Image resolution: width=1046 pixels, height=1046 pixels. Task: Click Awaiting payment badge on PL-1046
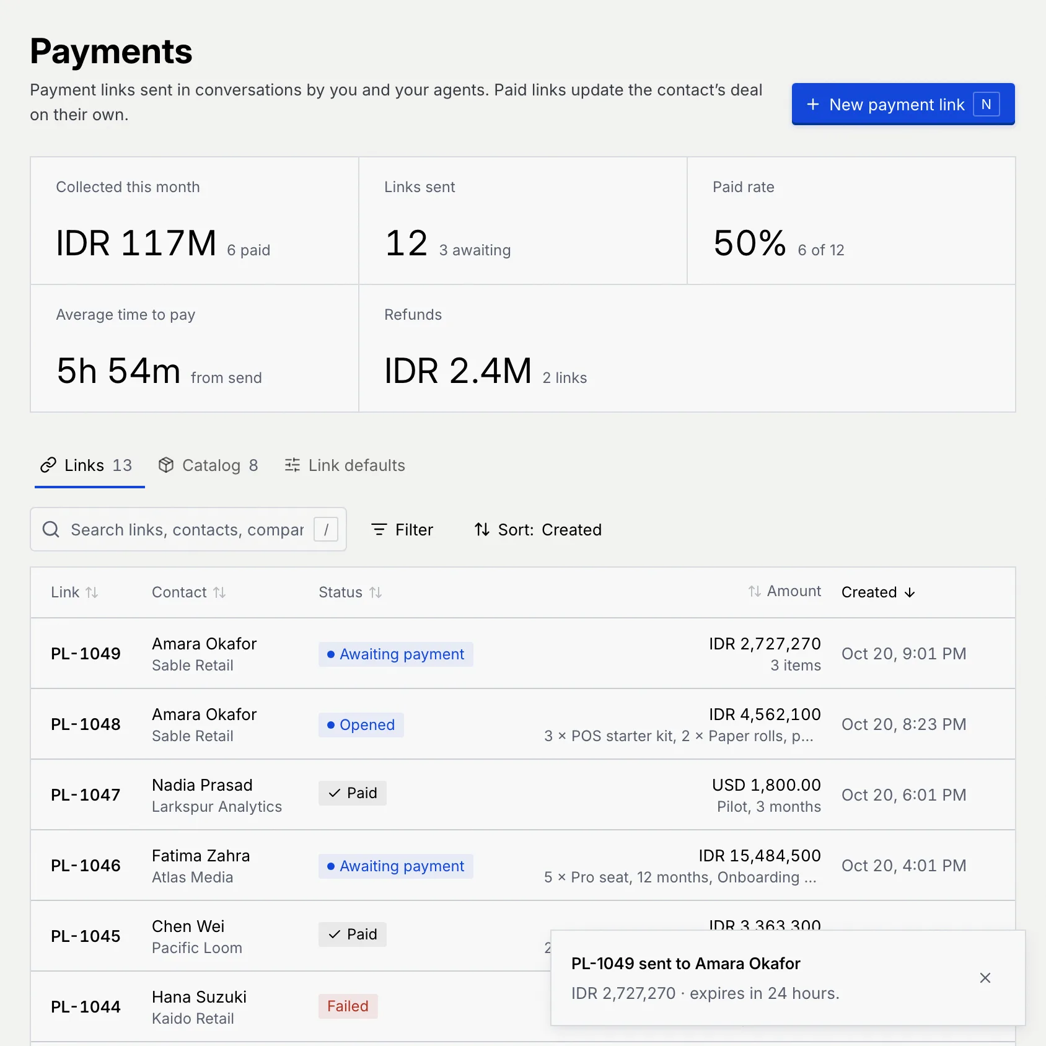tap(396, 866)
